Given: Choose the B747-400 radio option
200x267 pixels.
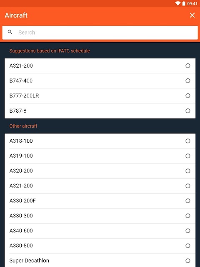Looking at the screenshot, I should 188,81.
